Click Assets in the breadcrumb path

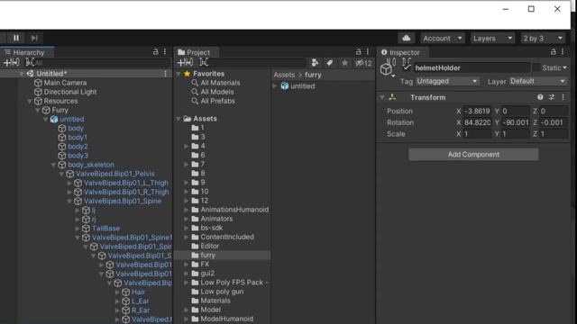(x=284, y=75)
